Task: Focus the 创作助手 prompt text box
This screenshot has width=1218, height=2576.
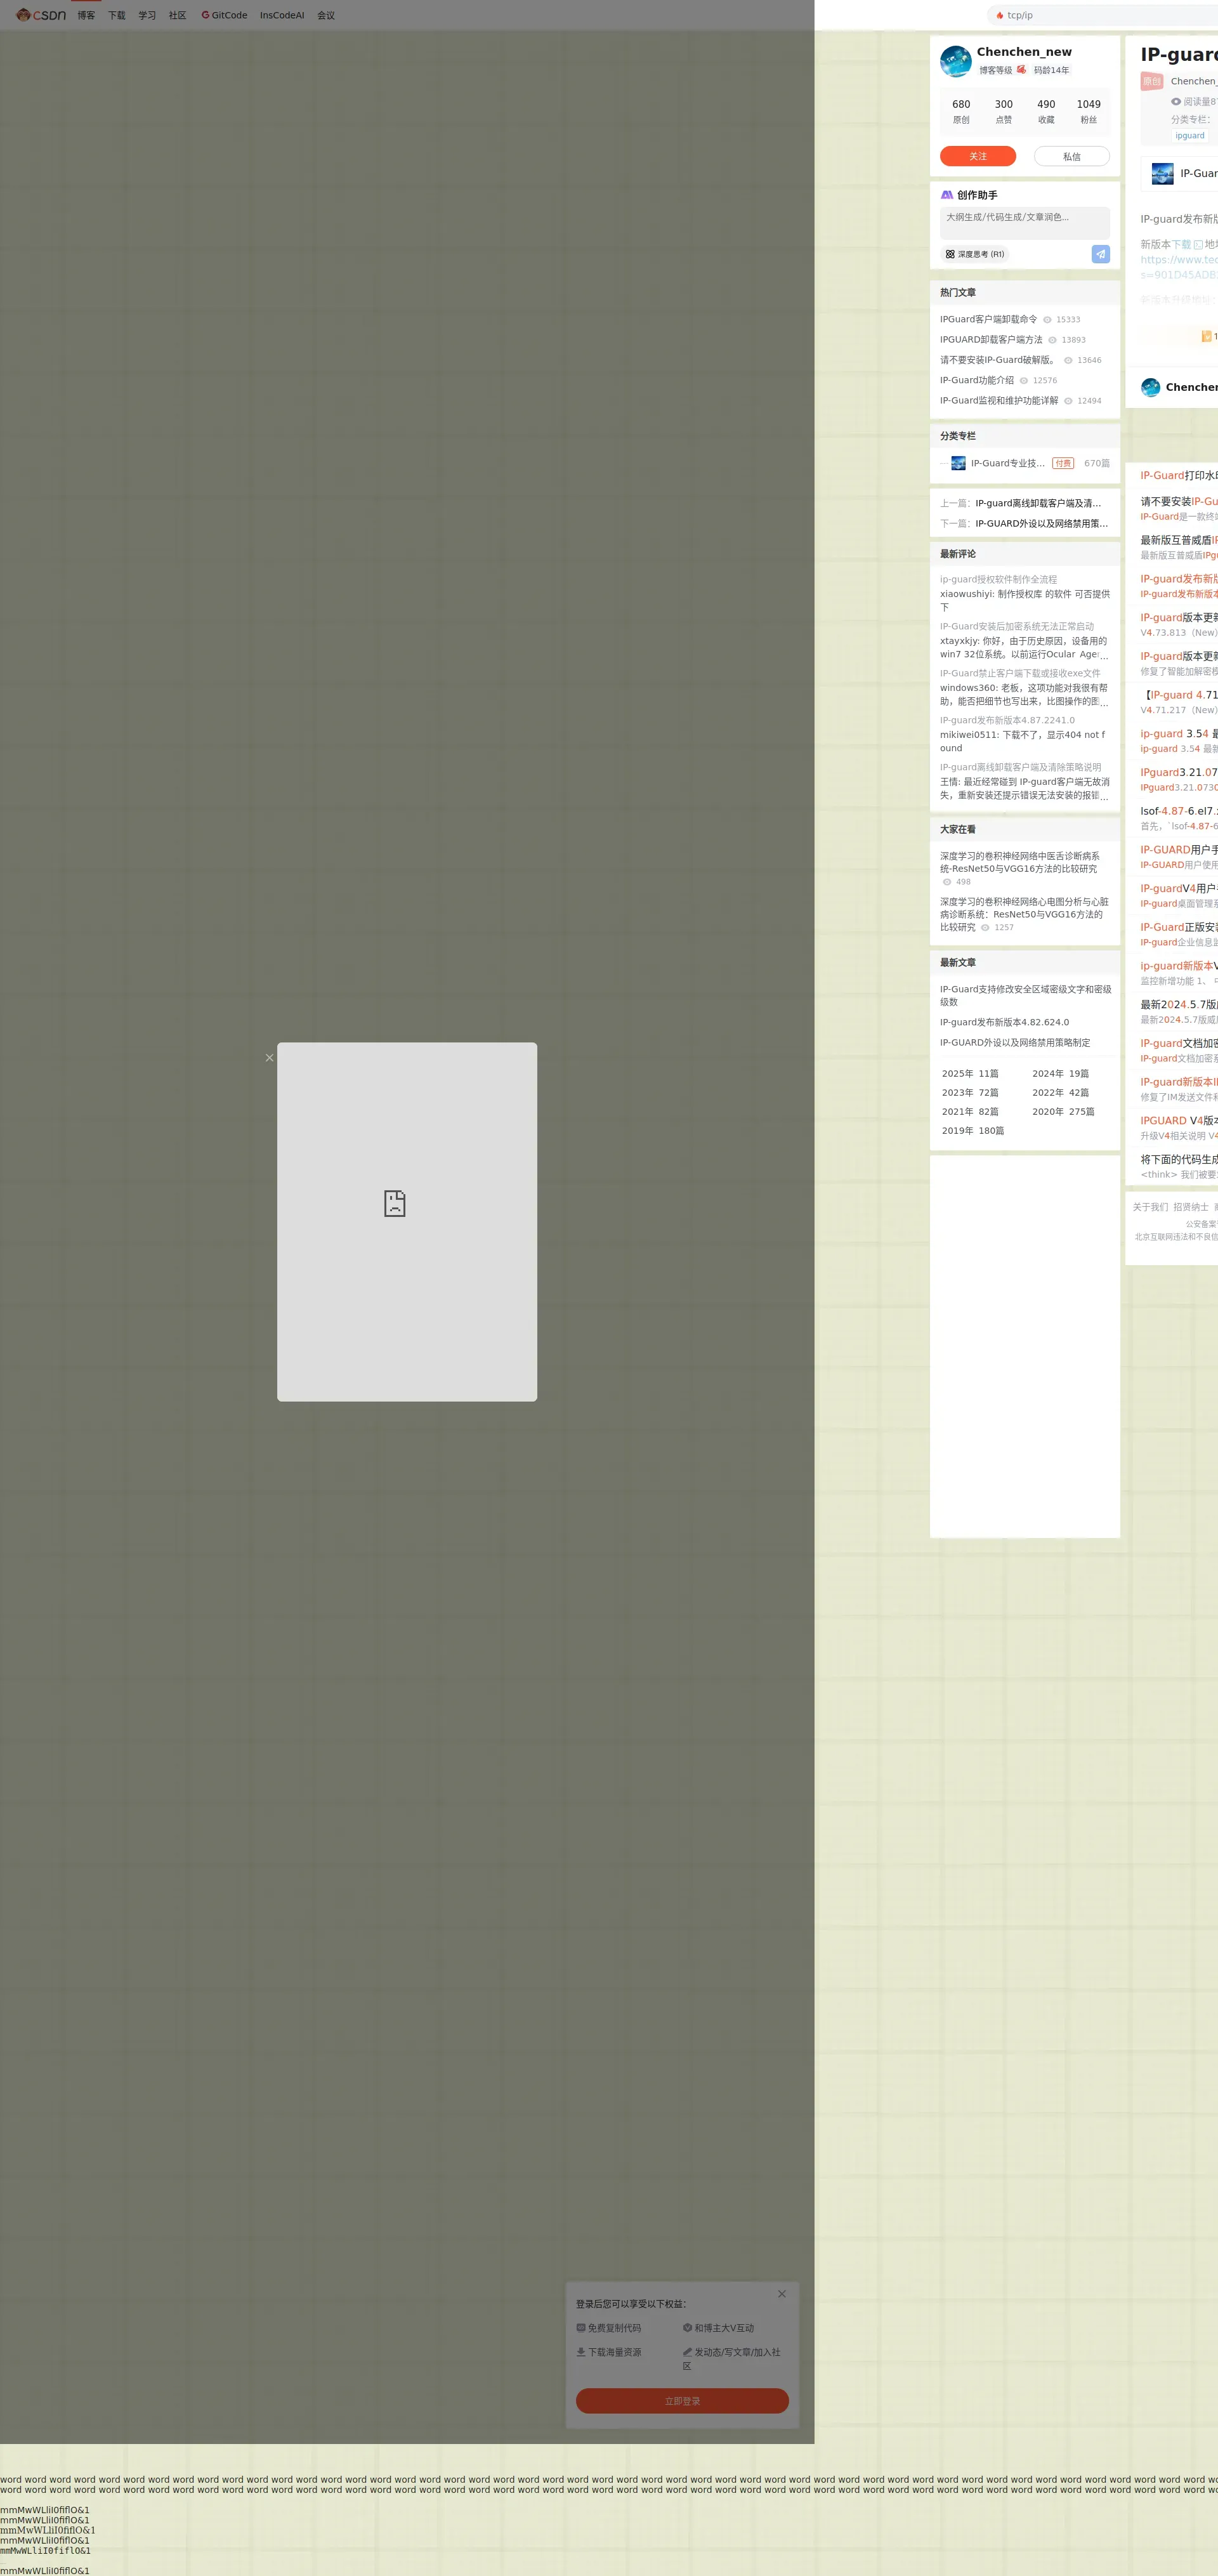Action: 1024,222
